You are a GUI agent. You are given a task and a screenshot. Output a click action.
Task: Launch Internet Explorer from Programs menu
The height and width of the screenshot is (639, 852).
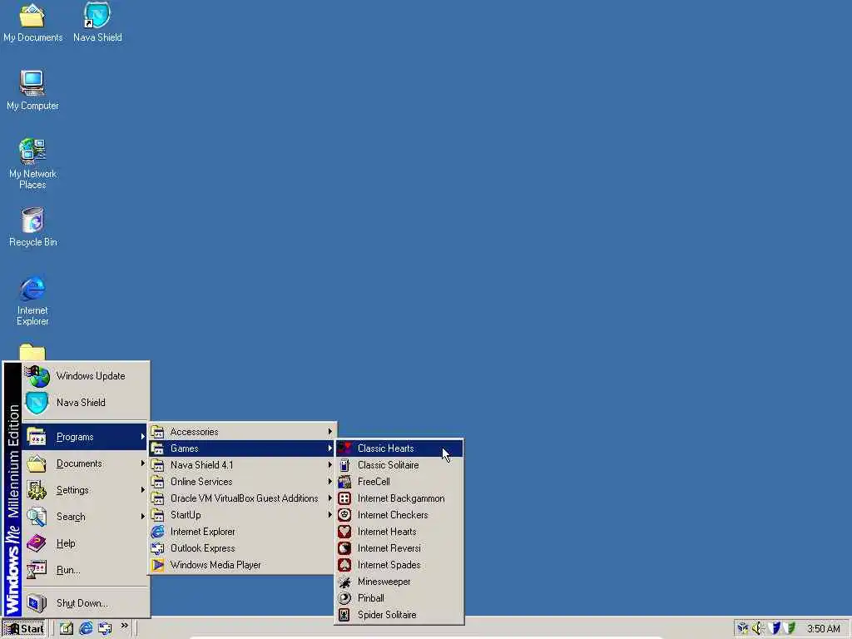[242, 532]
